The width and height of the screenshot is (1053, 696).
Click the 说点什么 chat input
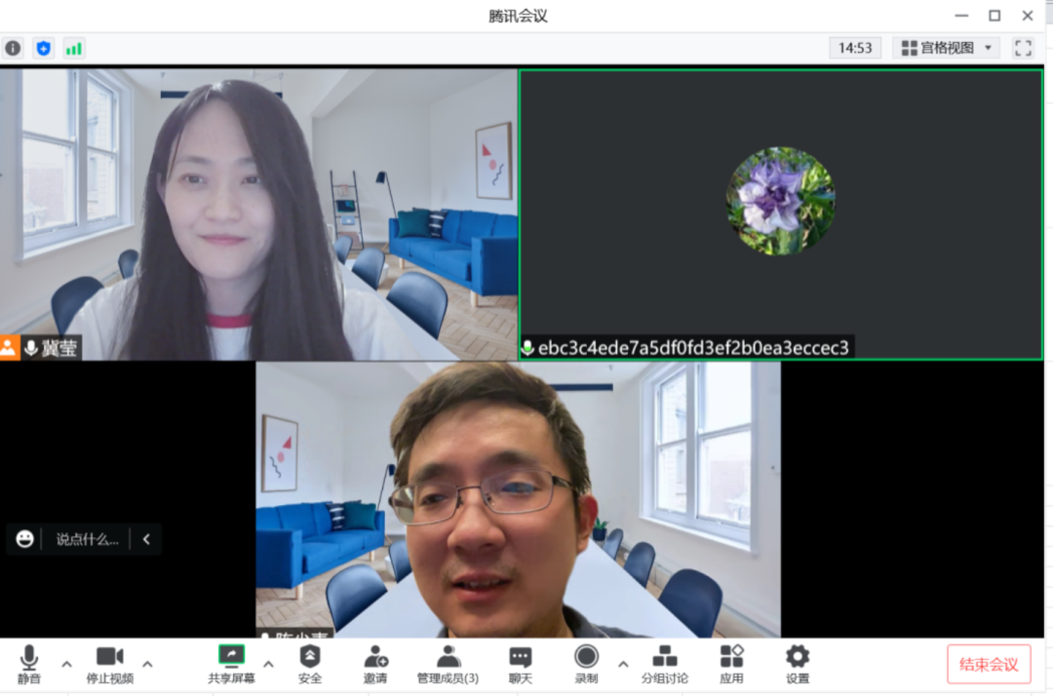coord(87,539)
